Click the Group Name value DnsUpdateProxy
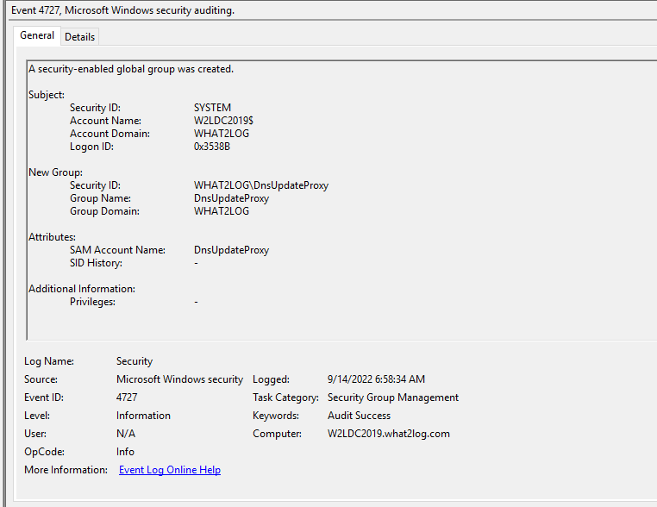The width and height of the screenshot is (657, 507). (231, 198)
